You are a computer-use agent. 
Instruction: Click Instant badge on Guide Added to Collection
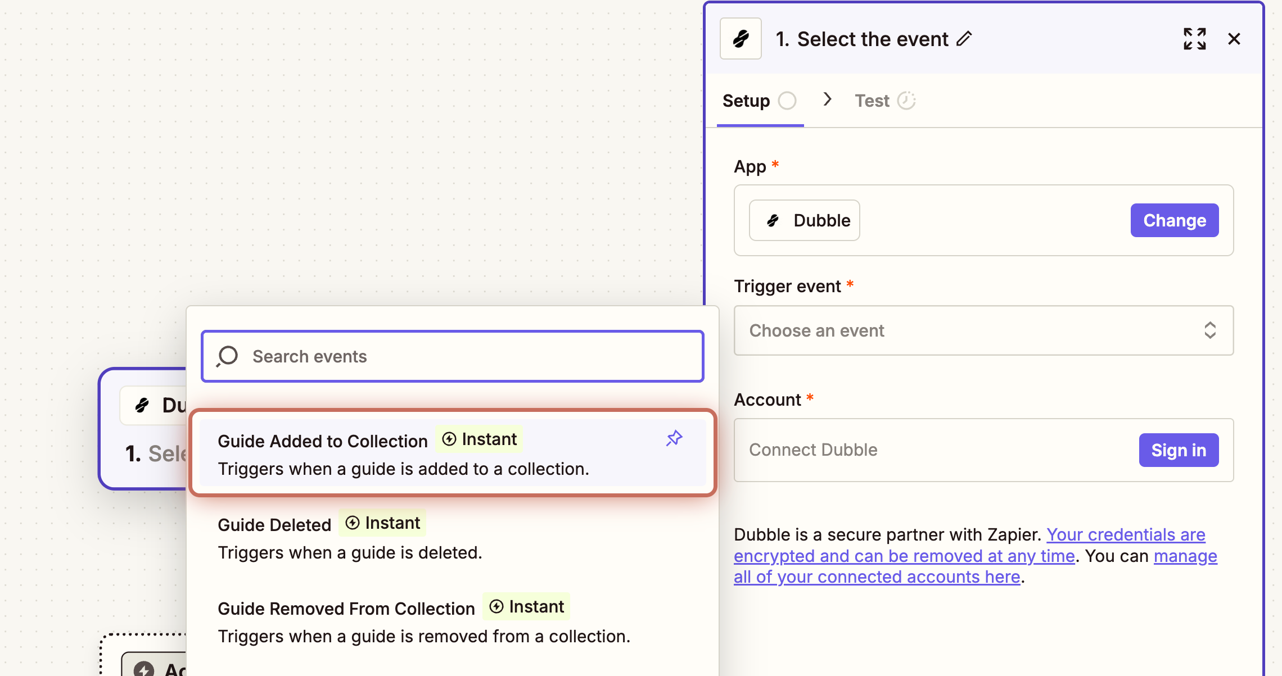pos(479,439)
